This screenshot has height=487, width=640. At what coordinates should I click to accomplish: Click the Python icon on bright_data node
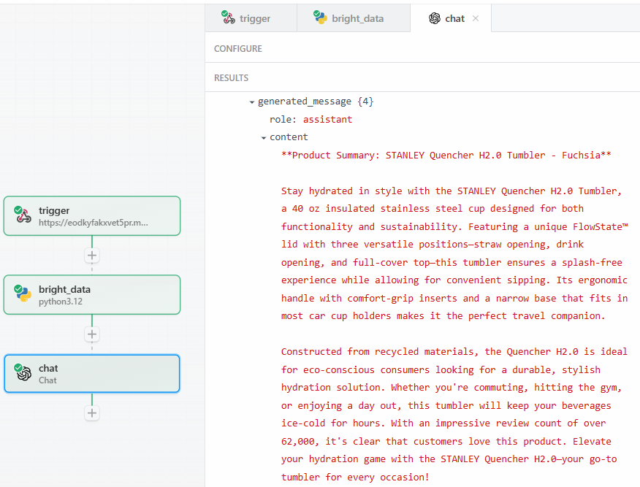[x=23, y=294]
